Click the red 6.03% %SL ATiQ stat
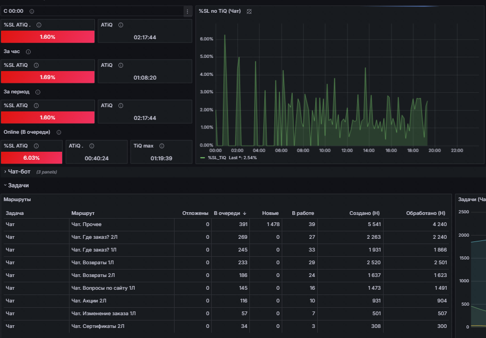 pos(32,158)
